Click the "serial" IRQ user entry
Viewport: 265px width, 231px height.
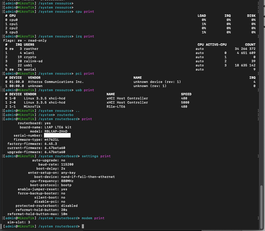pos(30,70)
